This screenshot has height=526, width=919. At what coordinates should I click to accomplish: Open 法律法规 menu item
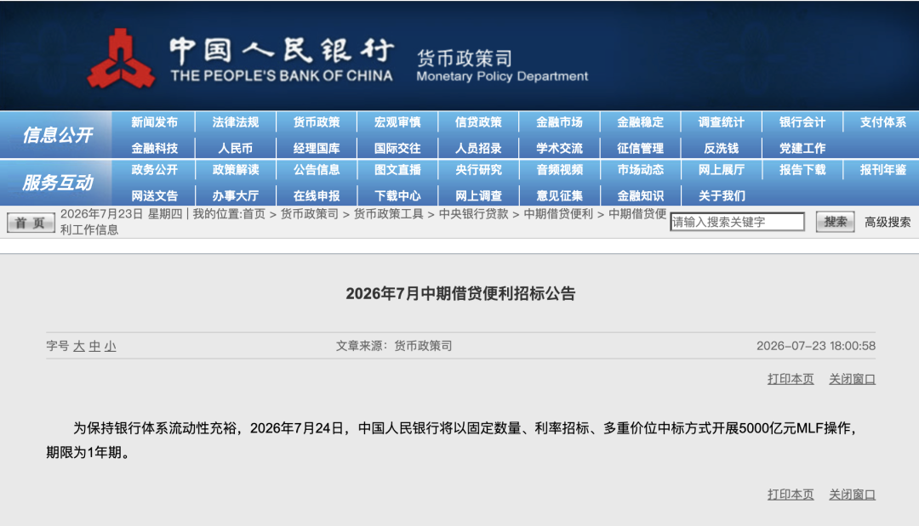point(235,122)
